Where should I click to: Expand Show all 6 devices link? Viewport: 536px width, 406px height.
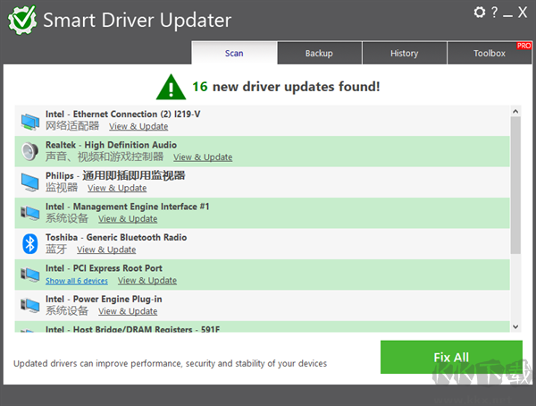point(77,281)
